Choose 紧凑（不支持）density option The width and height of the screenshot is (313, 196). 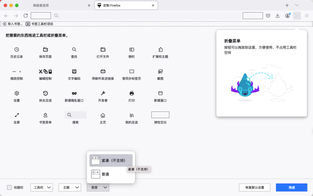pyautogui.click(x=111, y=160)
